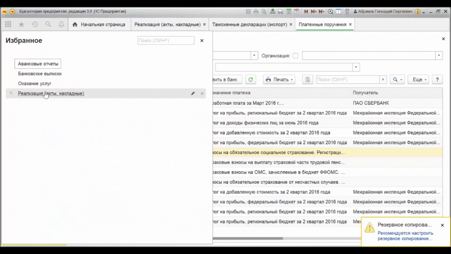The height and width of the screenshot is (254, 451).
Task: Click the Favorites star icon
Action: (x=21, y=25)
